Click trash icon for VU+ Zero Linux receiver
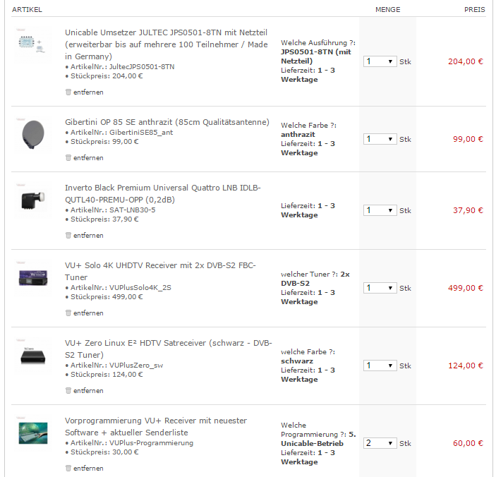 [x=68, y=390]
